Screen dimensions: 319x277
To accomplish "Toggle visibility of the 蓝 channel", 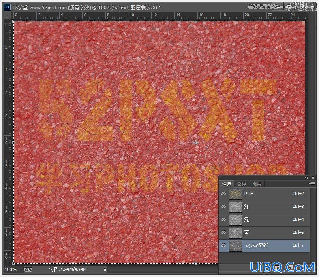I will [223, 233].
